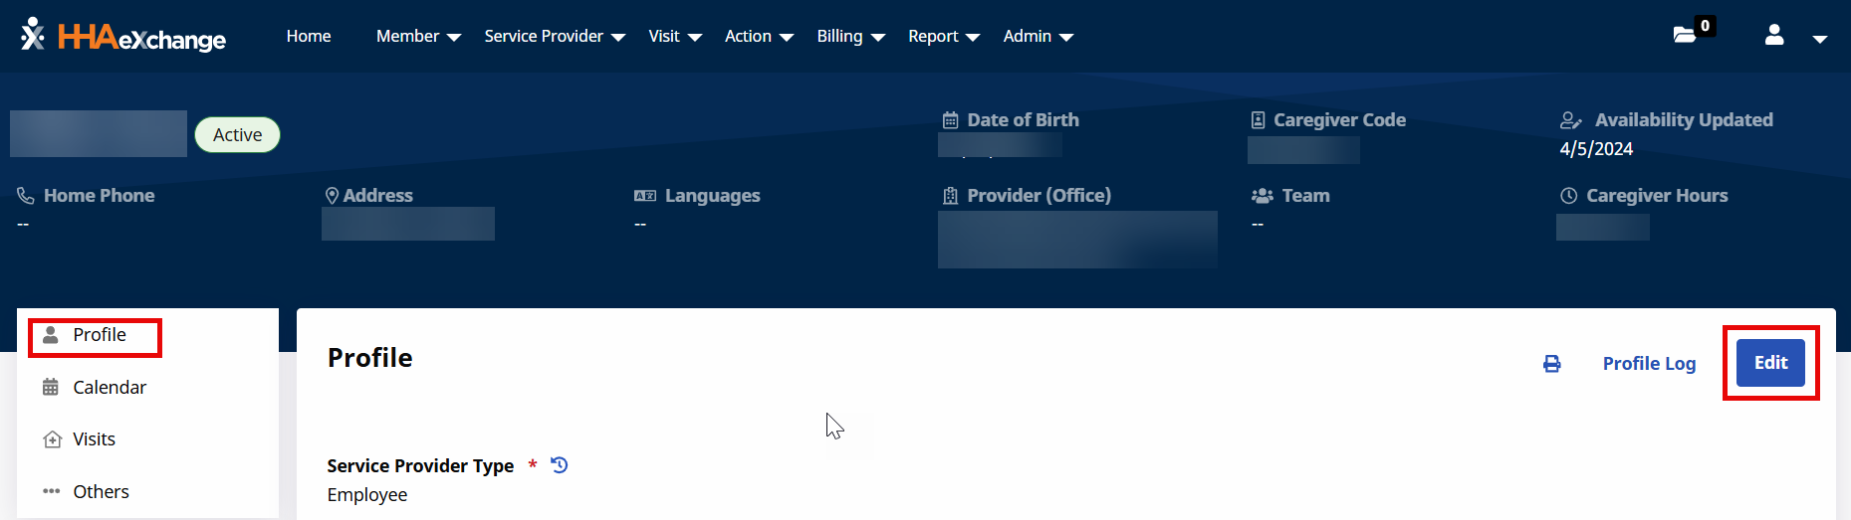Open the Report dropdown menu

[x=943, y=37]
